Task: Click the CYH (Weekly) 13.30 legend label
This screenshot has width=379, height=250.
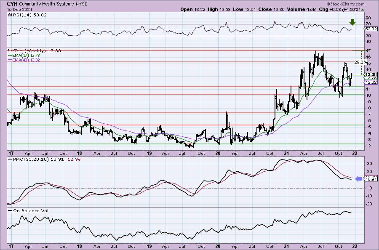Action: (x=37, y=51)
